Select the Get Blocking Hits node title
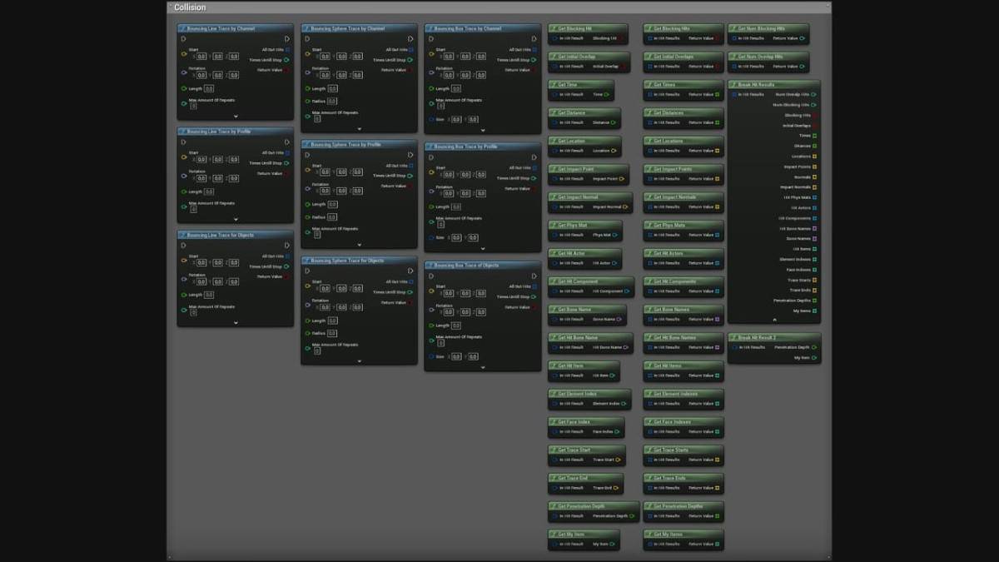The image size is (999, 562). (672, 28)
